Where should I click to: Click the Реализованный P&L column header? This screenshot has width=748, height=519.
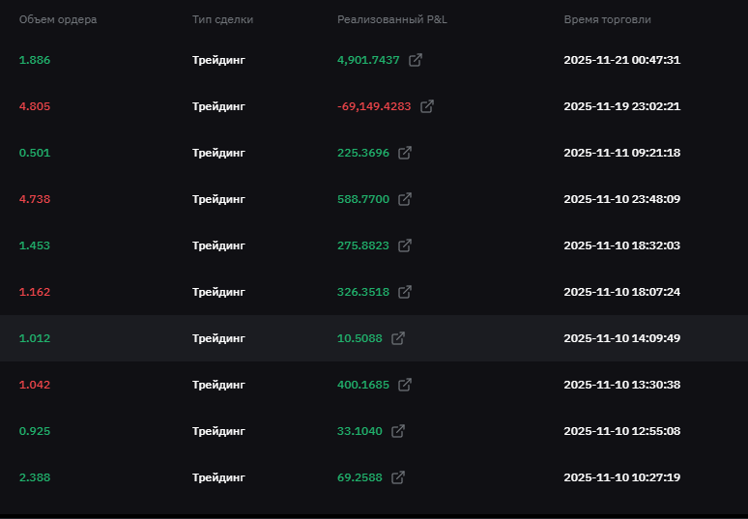[x=393, y=19]
